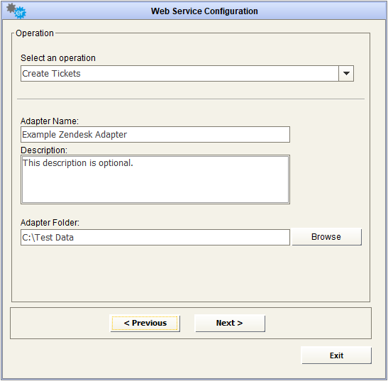
Task: Go back with the Previous button
Action: click(x=145, y=323)
